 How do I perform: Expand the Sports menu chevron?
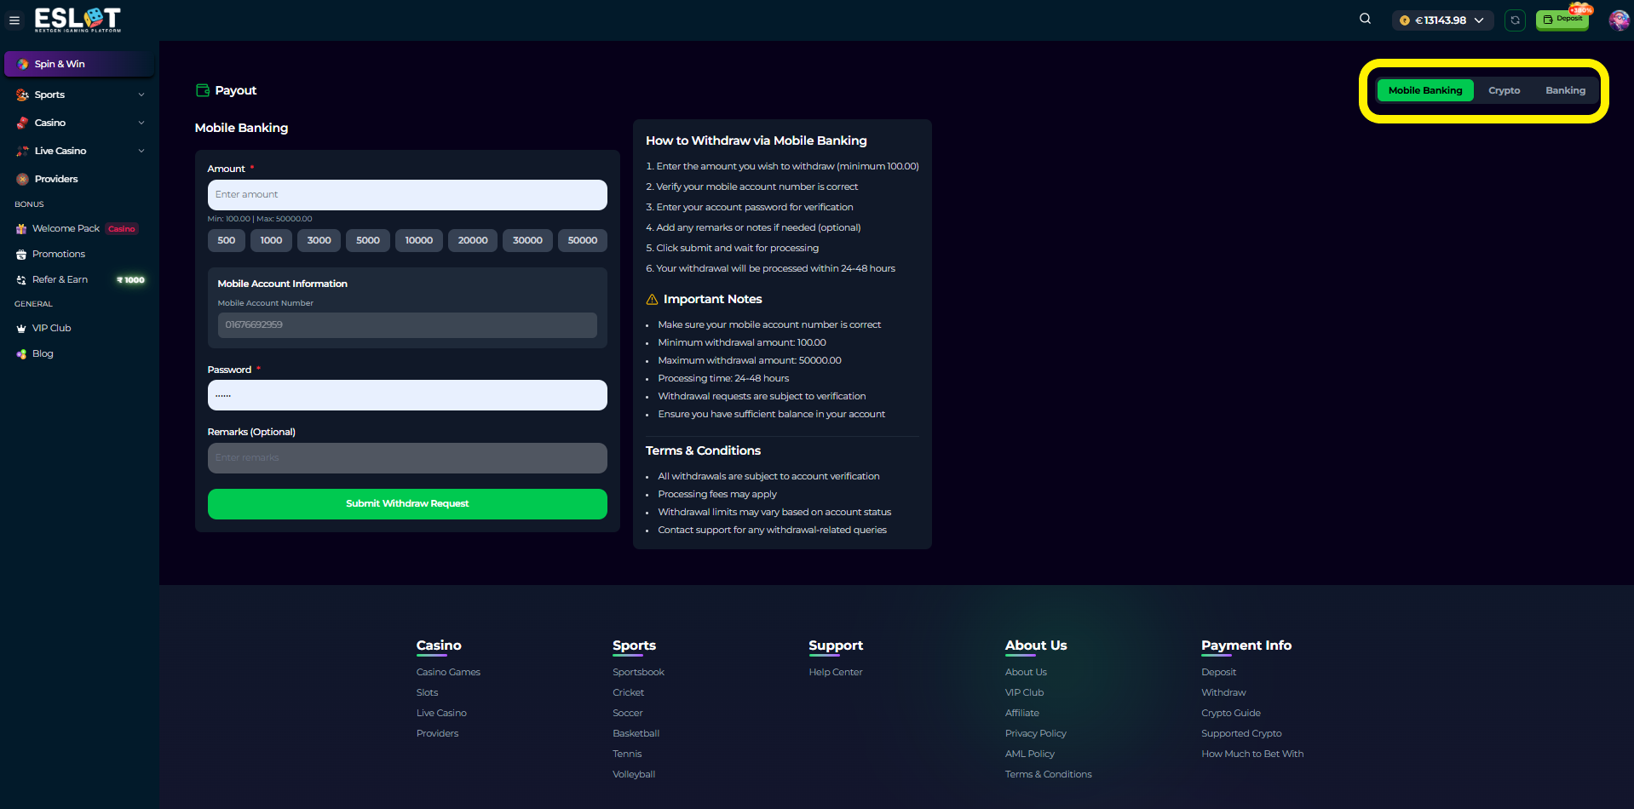point(141,95)
